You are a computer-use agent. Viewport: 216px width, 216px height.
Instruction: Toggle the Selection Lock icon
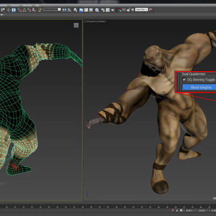pos(177,210)
